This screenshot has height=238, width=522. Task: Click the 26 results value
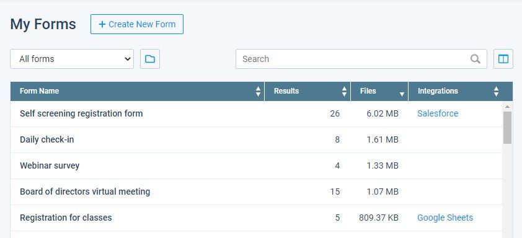click(x=335, y=114)
